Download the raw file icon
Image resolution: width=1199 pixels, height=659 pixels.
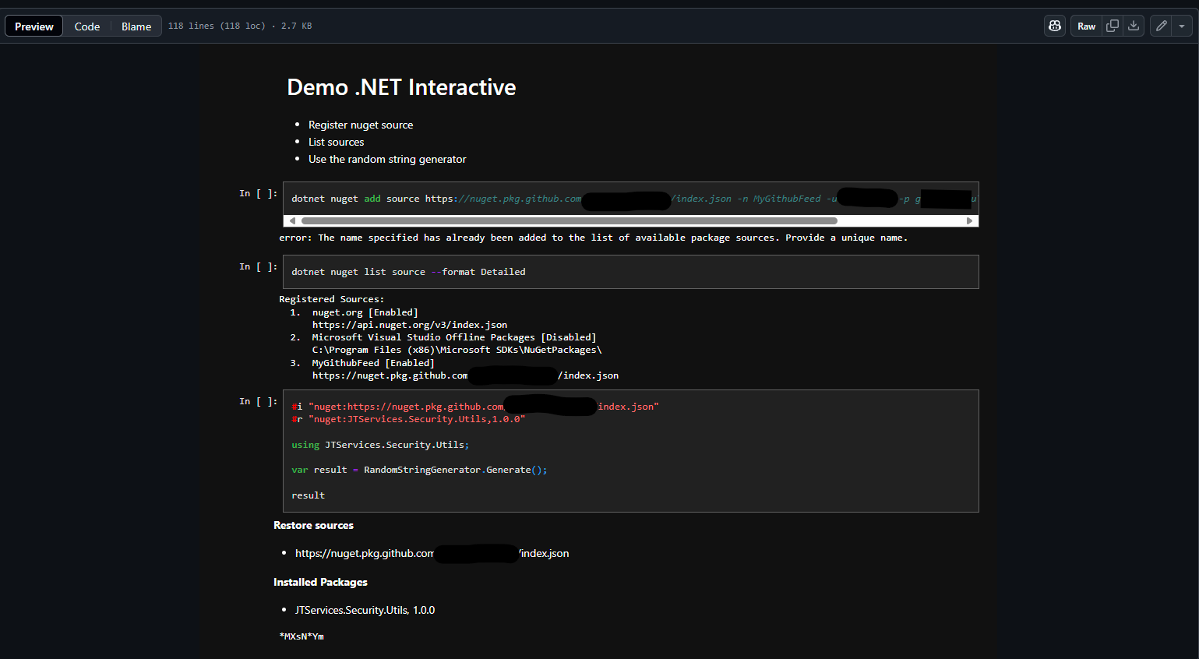pyautogui.click(x=1134, y=26)
